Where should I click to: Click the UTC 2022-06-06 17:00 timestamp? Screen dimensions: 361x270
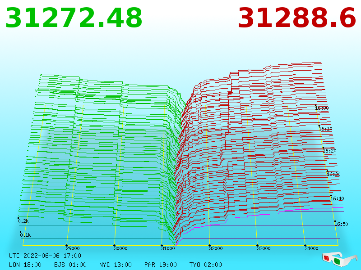(45, 256)
